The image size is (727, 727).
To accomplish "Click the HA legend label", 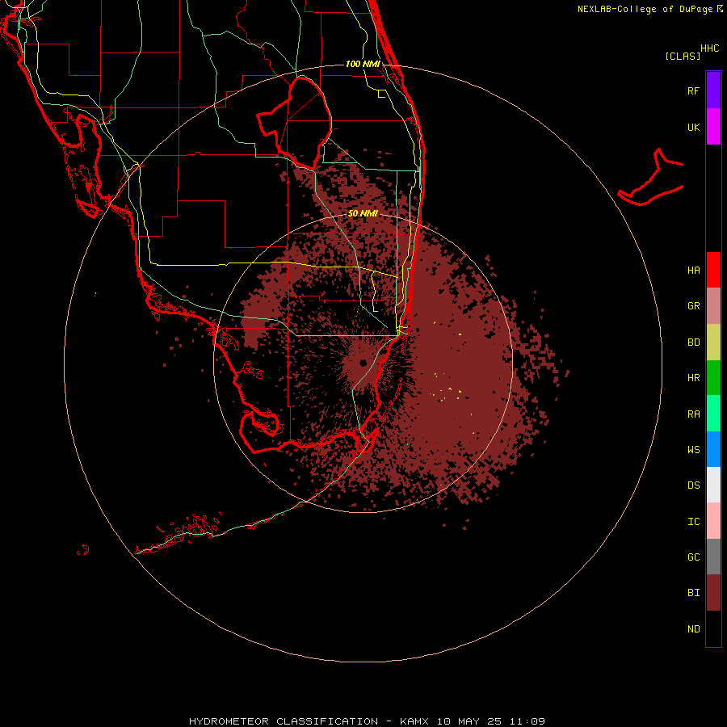I will (x=693, y=271).
